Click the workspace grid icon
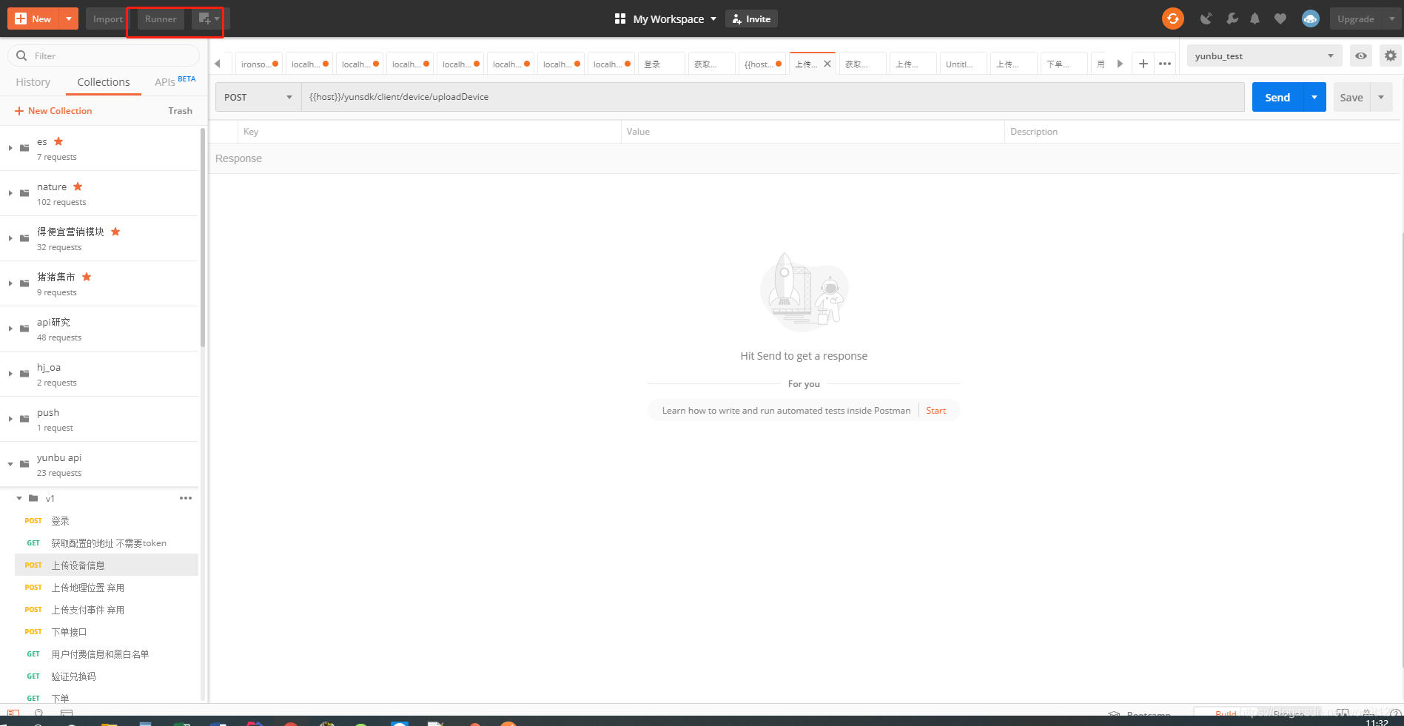1404x726 pixels. click(620, 19)
